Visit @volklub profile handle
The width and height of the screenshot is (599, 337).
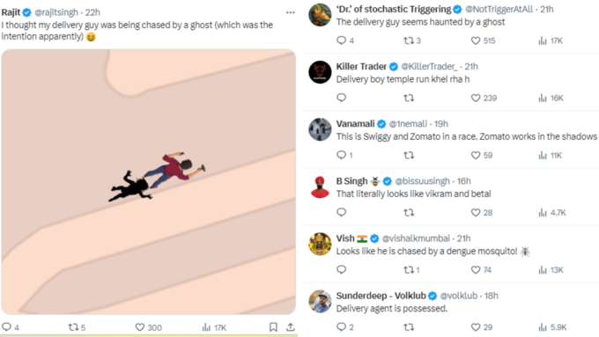point(458,296)
